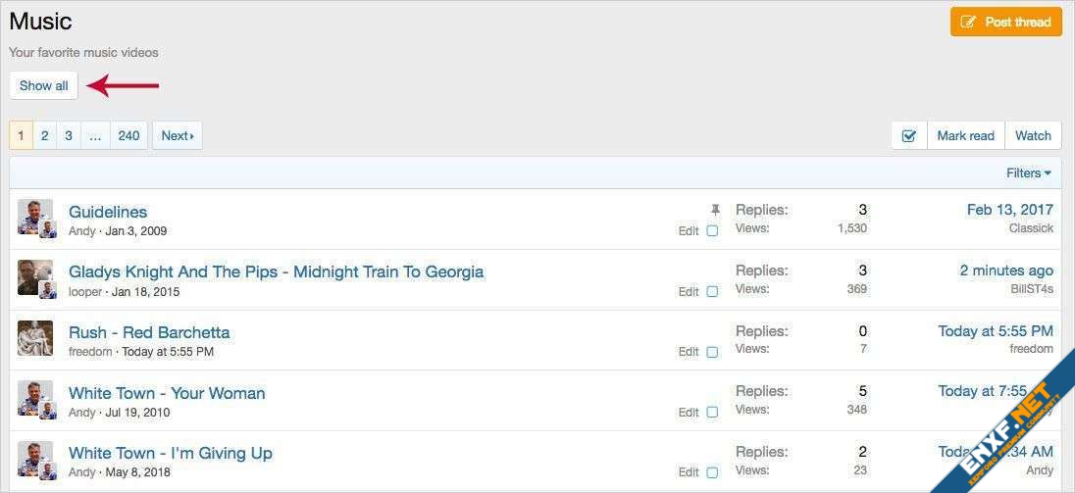Click the Show all button

pos(44,85)
